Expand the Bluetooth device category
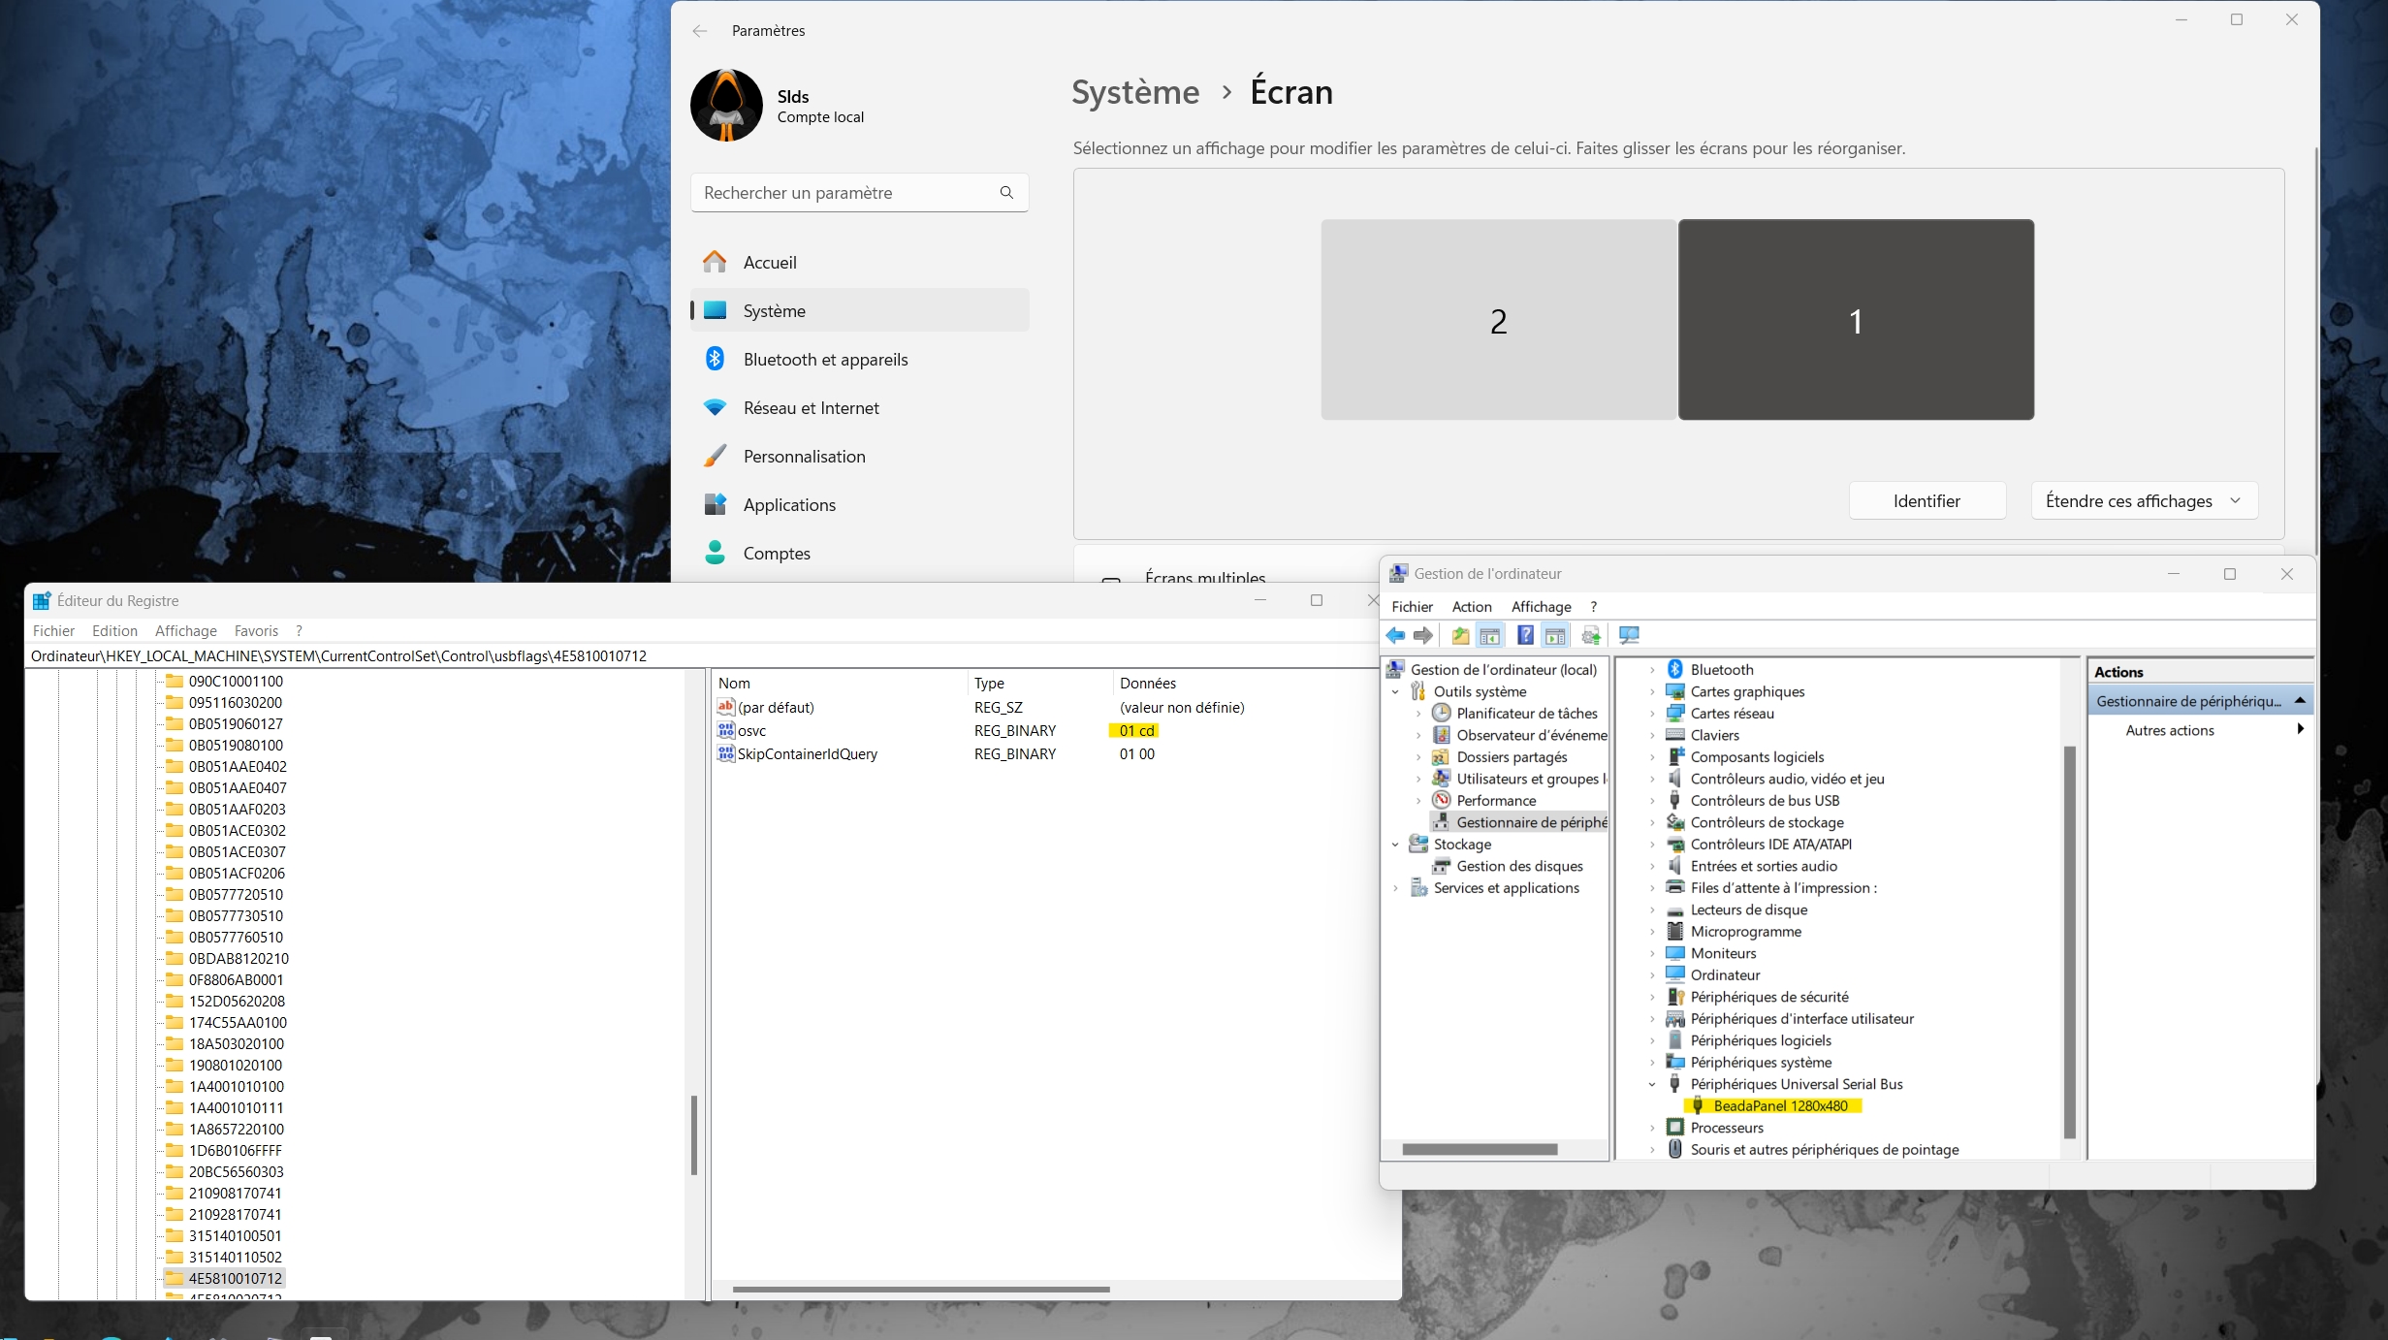Image resolution: width=2388 pixels, height=1340 pixels. (1652, 670)
